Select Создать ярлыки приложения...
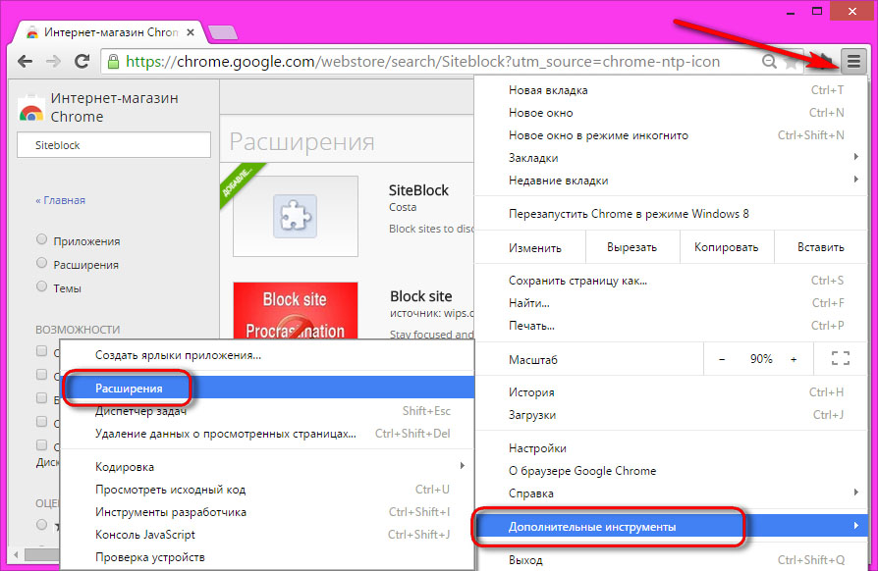 pos(266,355)
